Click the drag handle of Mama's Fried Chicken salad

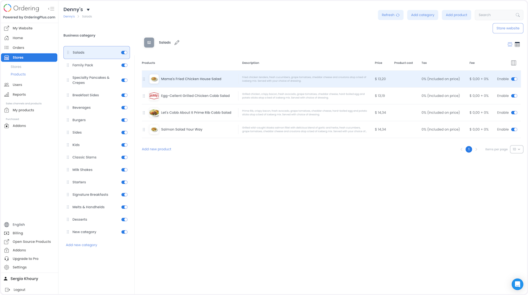[x=144, y=79]
